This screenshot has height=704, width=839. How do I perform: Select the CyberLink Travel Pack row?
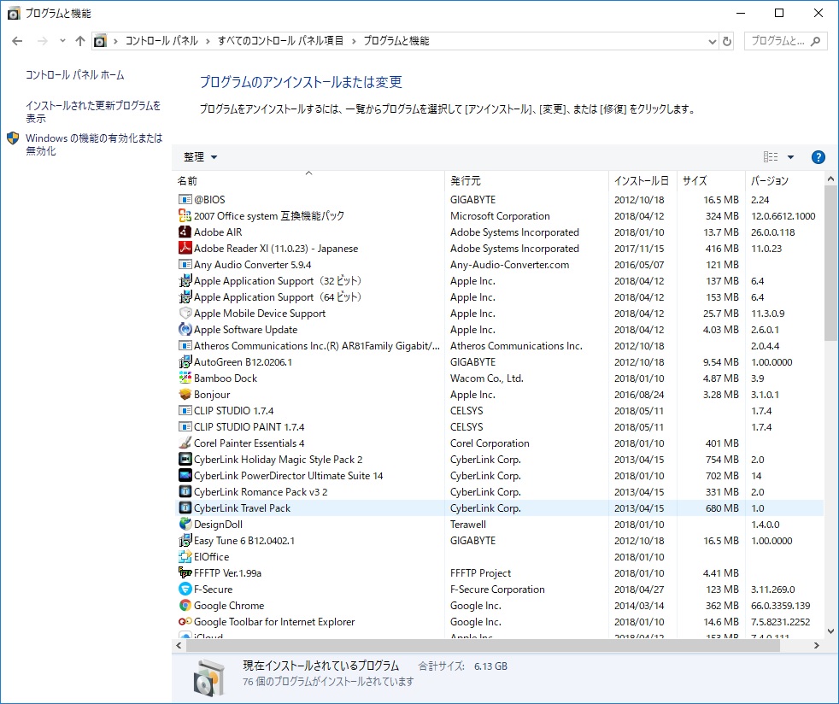pyautogui.click(x=499, y=507)
